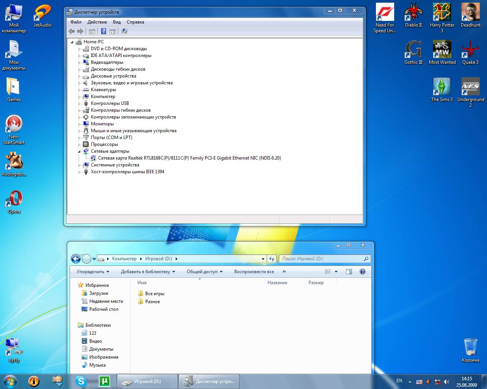Toggle the preview pane in Explorer
The height and width of the screenshot is (389, 487).
(349, 272)
